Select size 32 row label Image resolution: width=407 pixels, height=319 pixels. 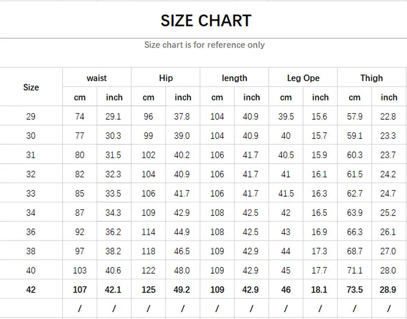tap(31, 174)
